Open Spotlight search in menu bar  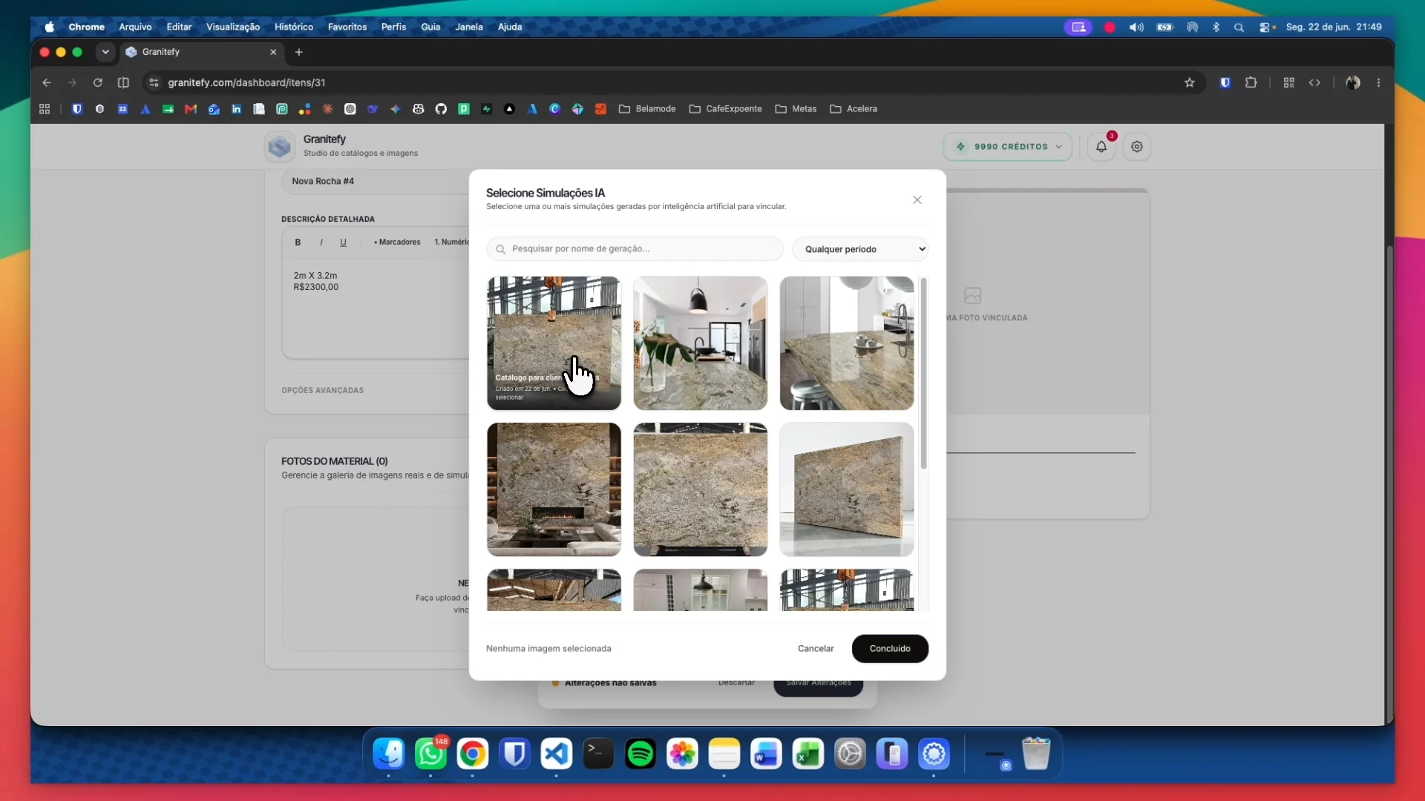coord(1239,27)
